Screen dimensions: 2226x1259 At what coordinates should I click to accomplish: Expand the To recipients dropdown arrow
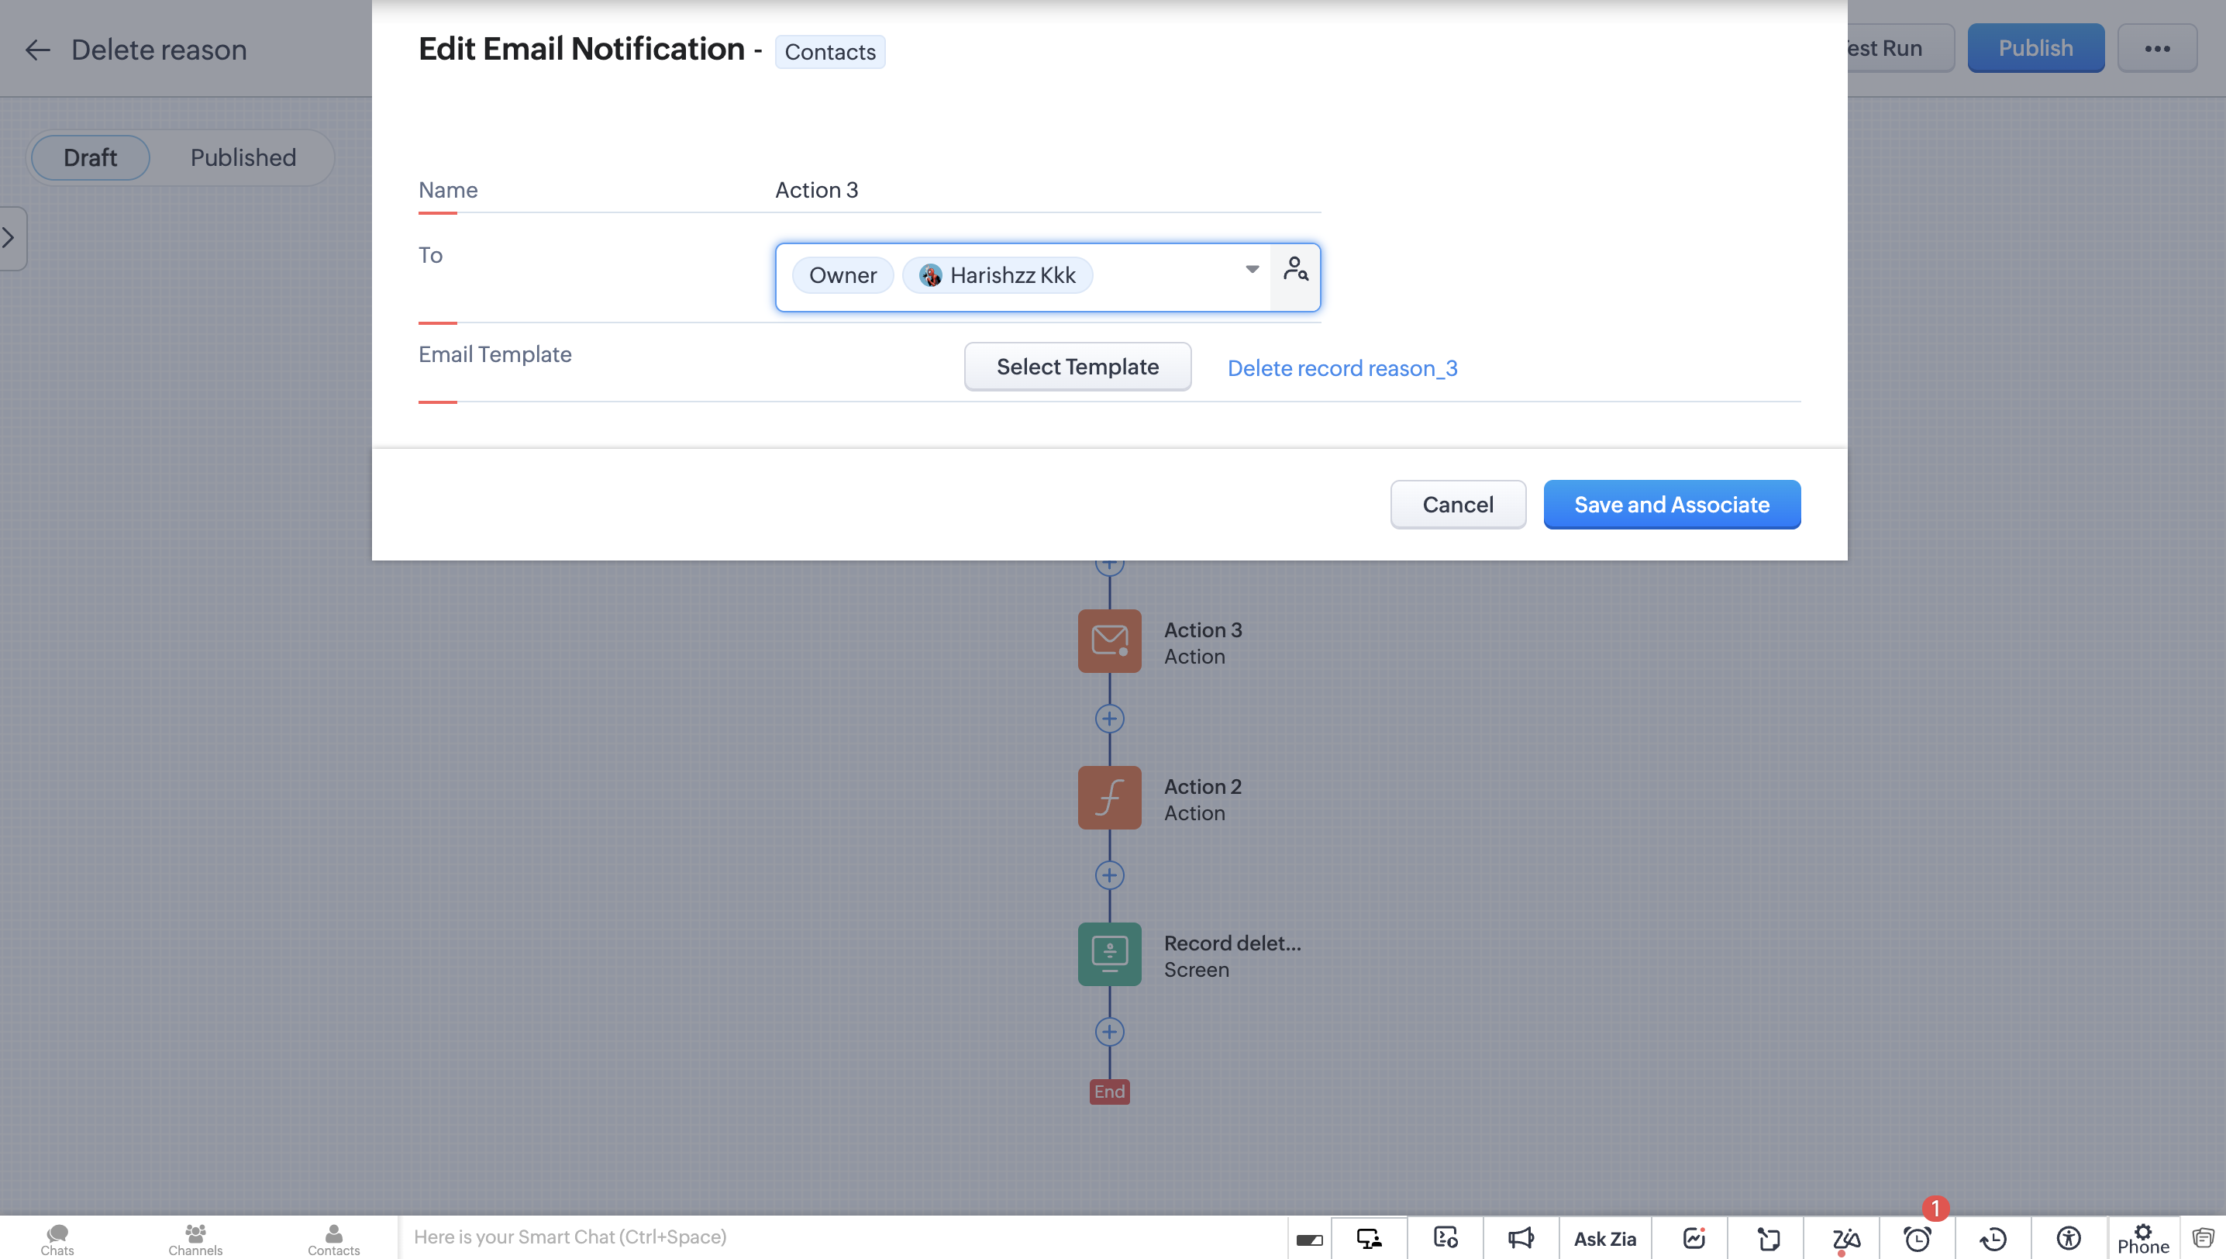1252,270
